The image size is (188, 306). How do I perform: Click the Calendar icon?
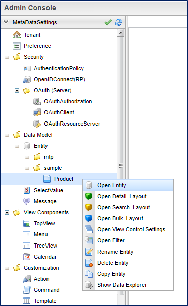point(27,257)
